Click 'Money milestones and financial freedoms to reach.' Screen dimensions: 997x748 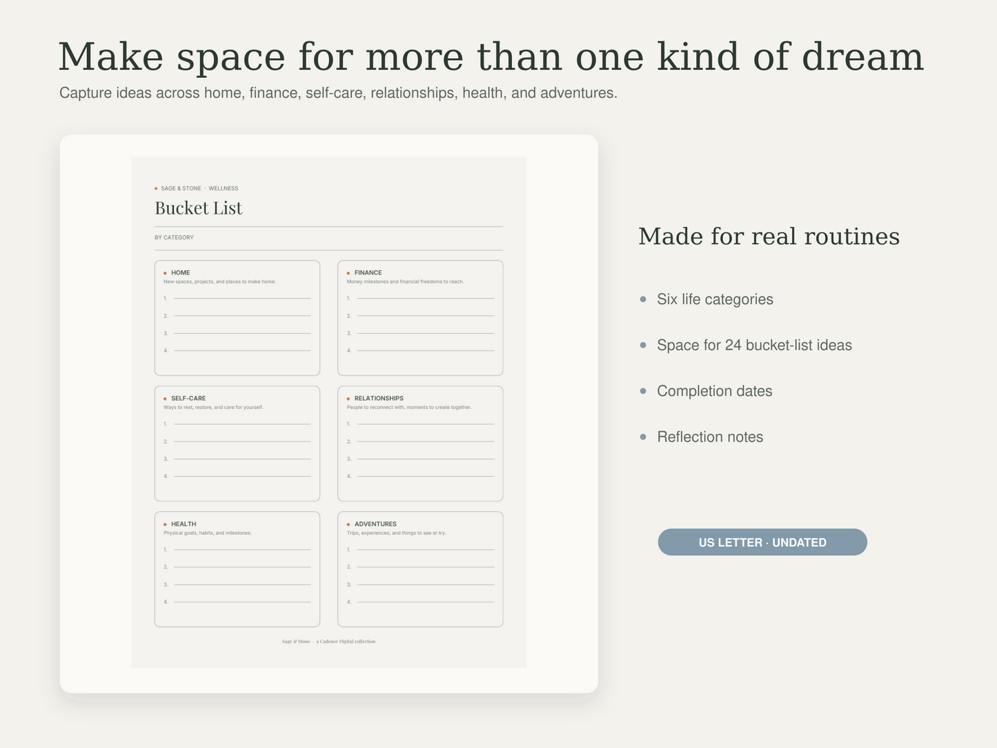pos(405,282)
